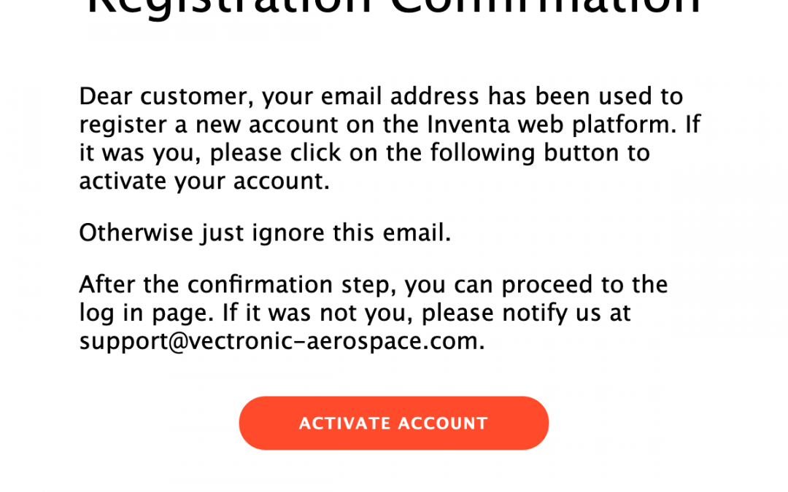Click the phrase "please notify us at"
This screenshot has height=492, width=788.
[526, 313]
